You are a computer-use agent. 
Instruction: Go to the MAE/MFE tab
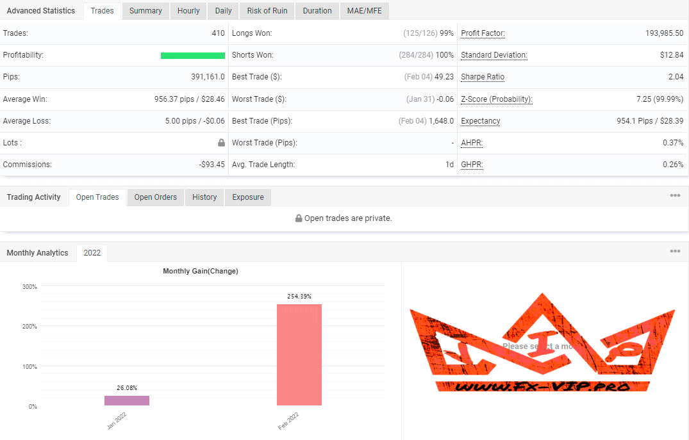364,11
